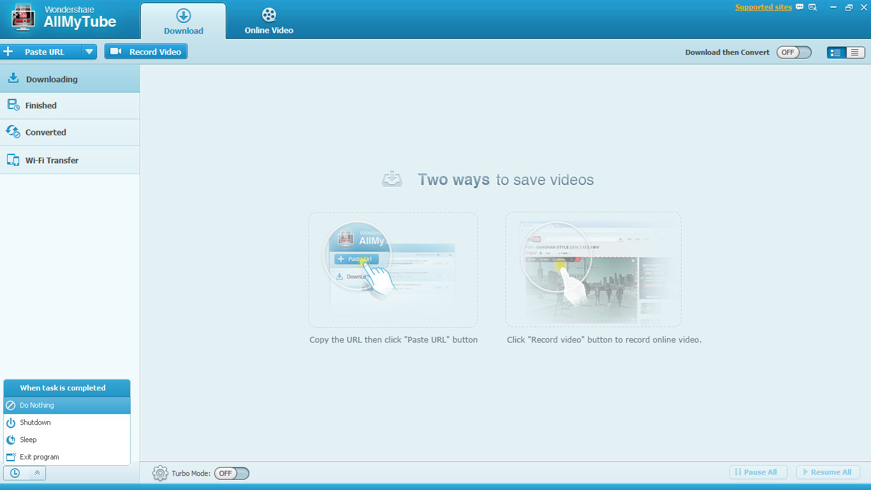The height and width of the screenshot is (490, 871).
Task: Select Shutdown when task completes
Action: tap(67, 422)
